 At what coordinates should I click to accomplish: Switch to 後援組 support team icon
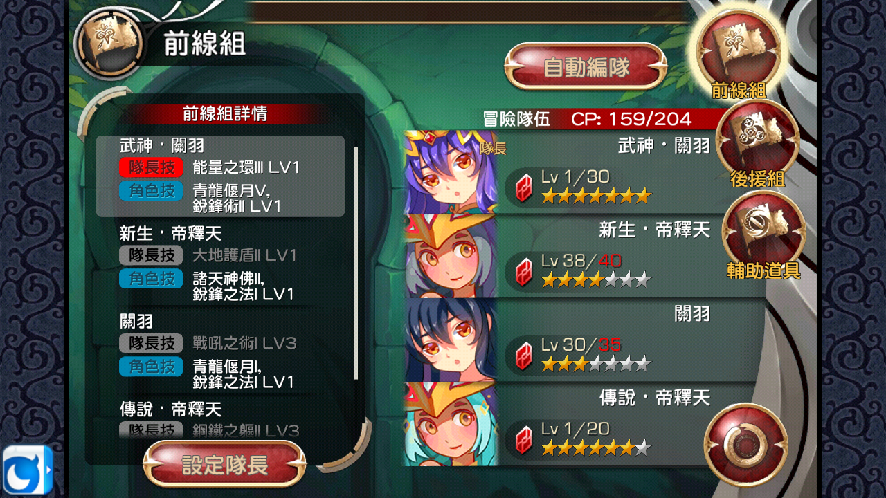pos(757,139)
